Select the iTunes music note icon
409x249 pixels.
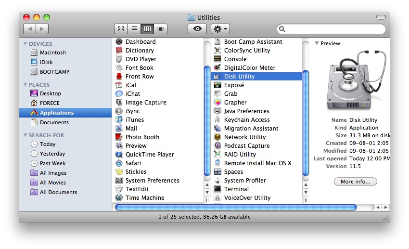point(119,119)
